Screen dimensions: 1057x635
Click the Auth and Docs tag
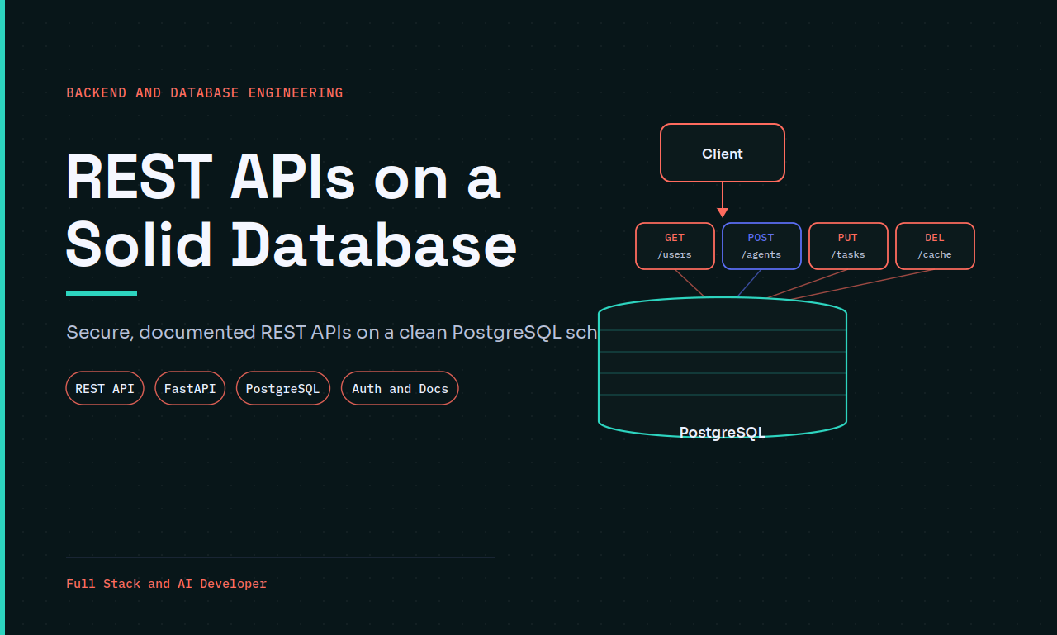click(x=400, y=388)
